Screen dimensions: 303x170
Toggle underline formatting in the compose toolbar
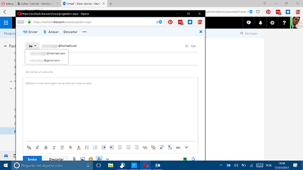62,148
